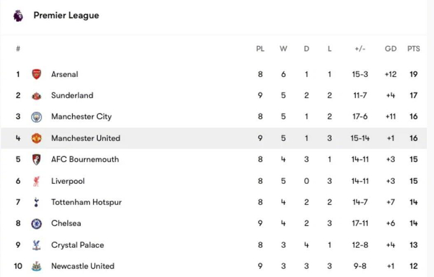Screen dimensions: 434x277
Task: Click the AFC Bournemouth crest
Action: tap(37, 160)
